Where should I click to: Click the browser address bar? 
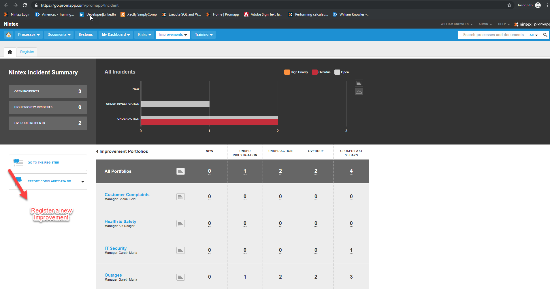(271, 5)
